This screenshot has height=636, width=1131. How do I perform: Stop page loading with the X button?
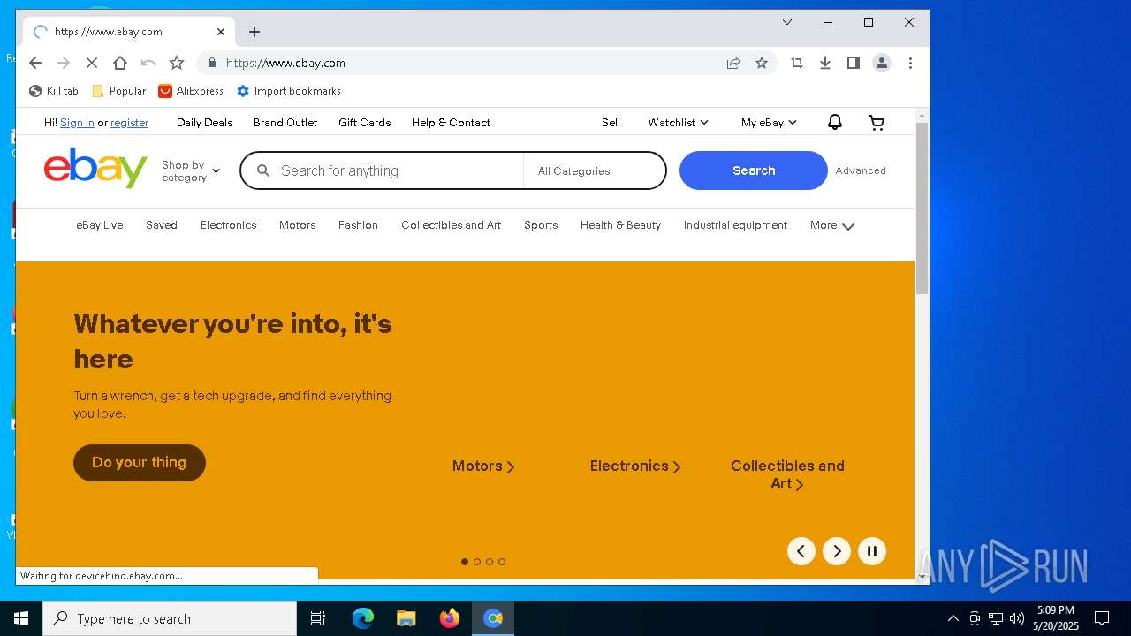tap(92, 63)
